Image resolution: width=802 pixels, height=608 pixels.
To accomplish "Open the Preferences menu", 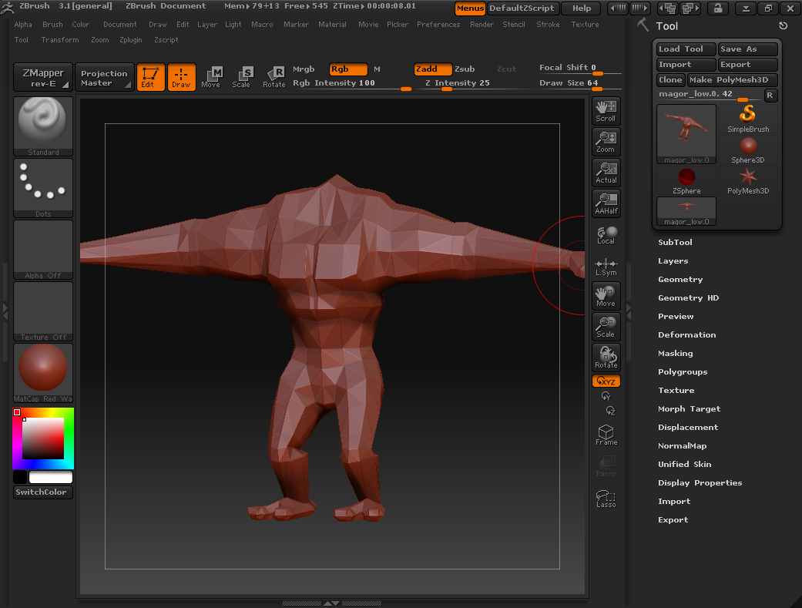I will 438,25.
